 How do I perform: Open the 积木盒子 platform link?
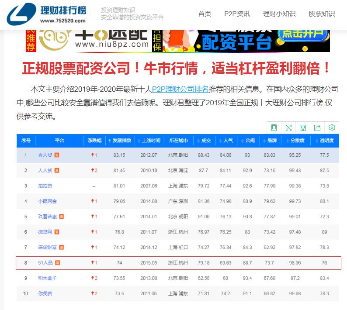(47, 278)
